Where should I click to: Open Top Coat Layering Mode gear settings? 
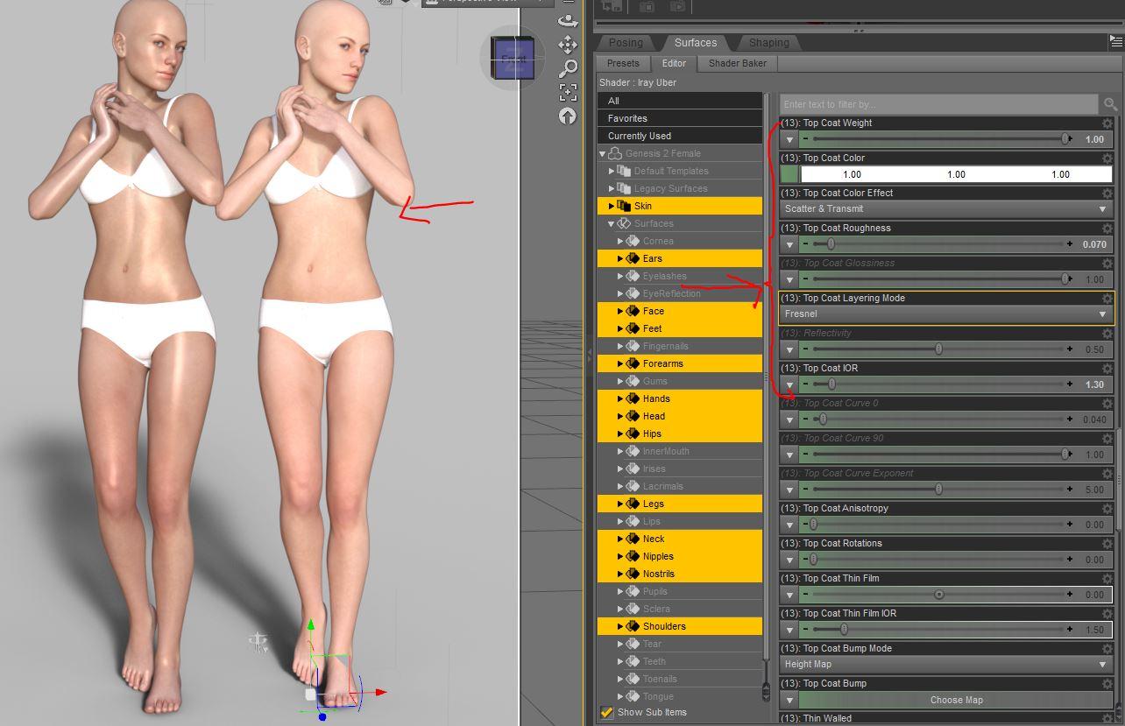click(x=1107, y=299)
